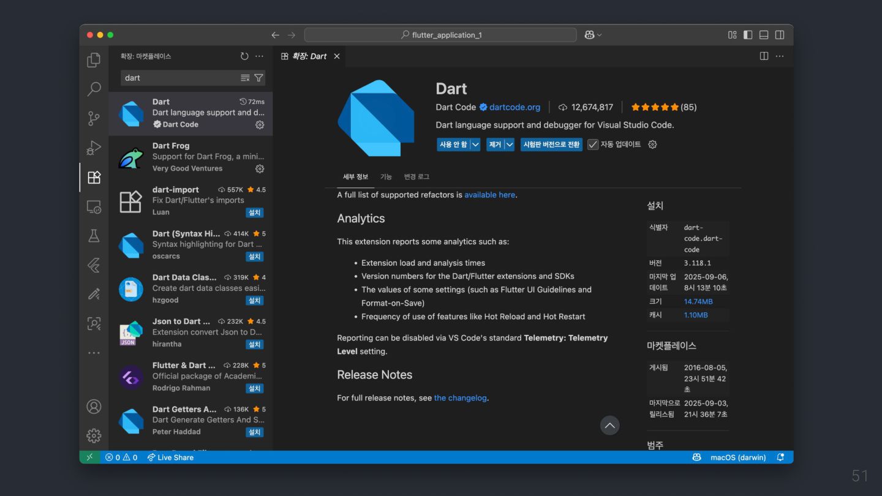
Task: Go back with the navigation arrow
Action: coord(276,35)
